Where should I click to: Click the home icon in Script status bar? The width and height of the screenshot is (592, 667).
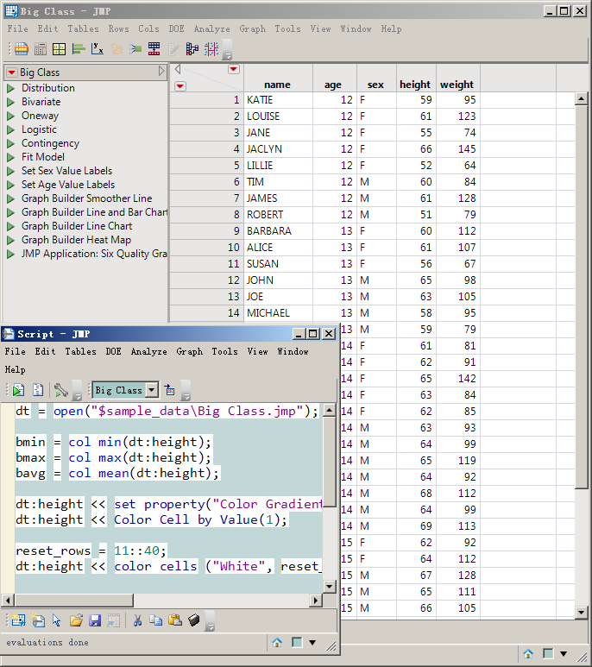pyautogui.click(x=277, y=642)
